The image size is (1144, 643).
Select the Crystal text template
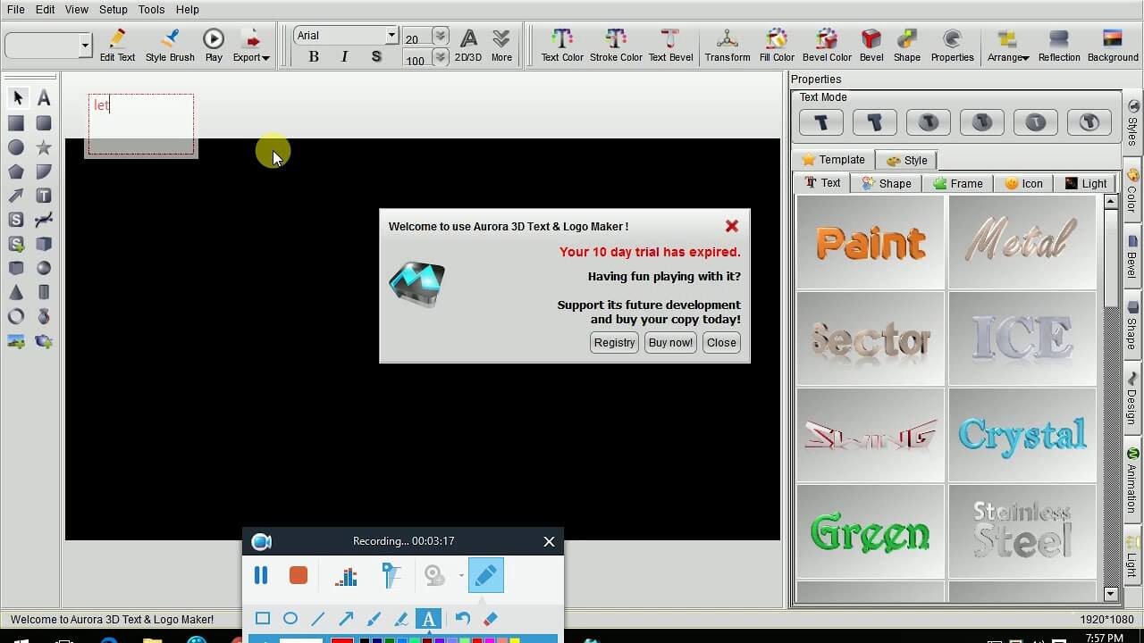pyautogui.click(x=1022, y=435)
